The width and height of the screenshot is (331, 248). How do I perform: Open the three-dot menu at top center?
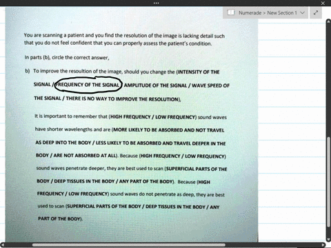[156, 3]
